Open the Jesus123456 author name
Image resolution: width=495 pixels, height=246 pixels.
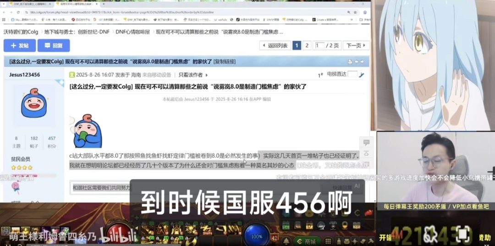pos(24,75)
